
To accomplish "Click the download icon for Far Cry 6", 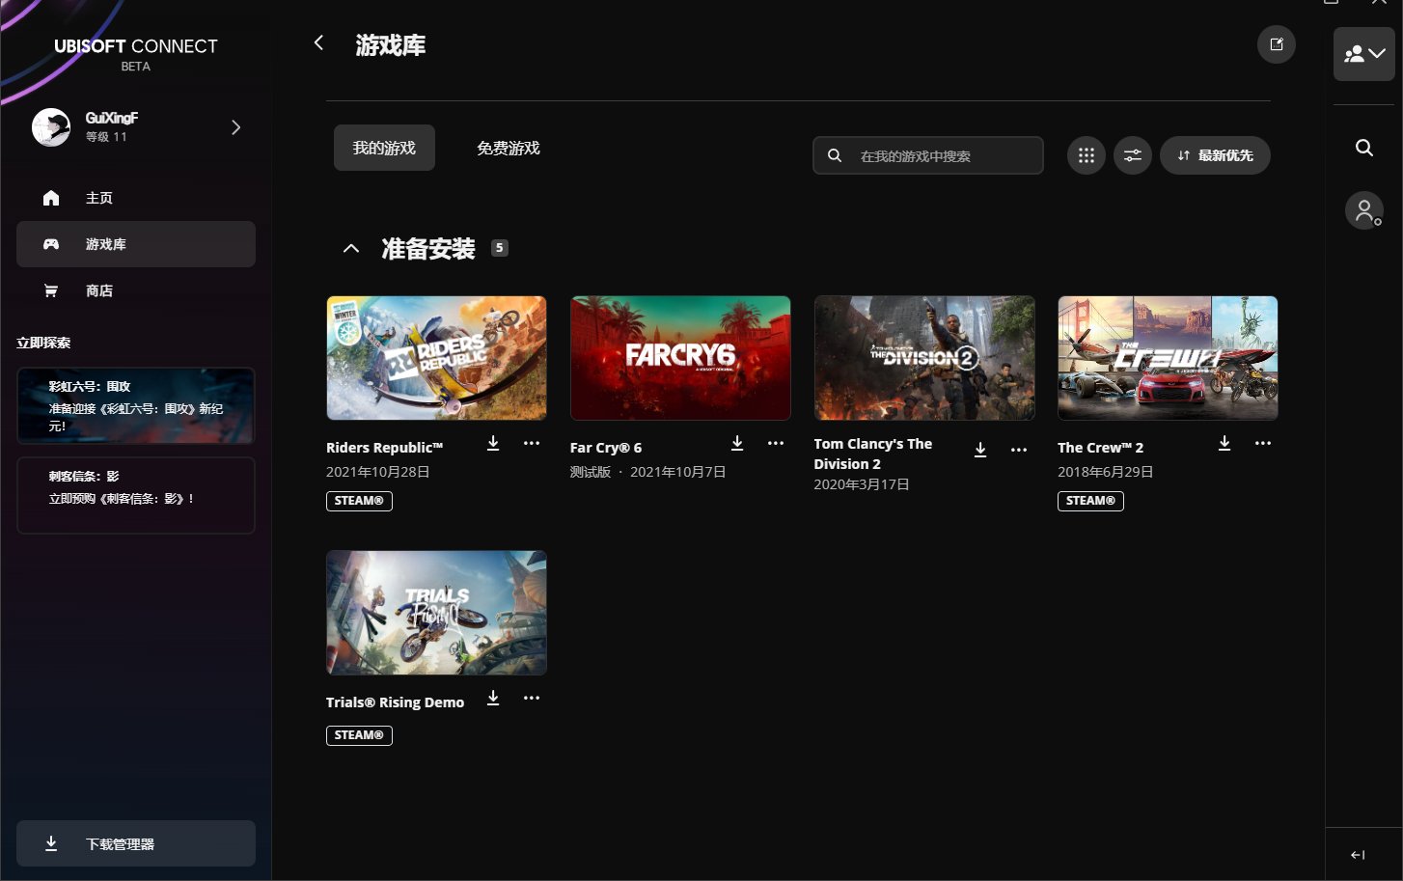I will [x=736, y=443].
